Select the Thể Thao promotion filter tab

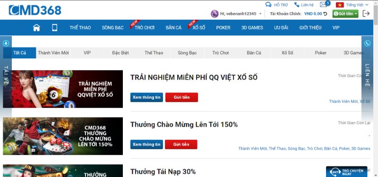click(154, 53)
